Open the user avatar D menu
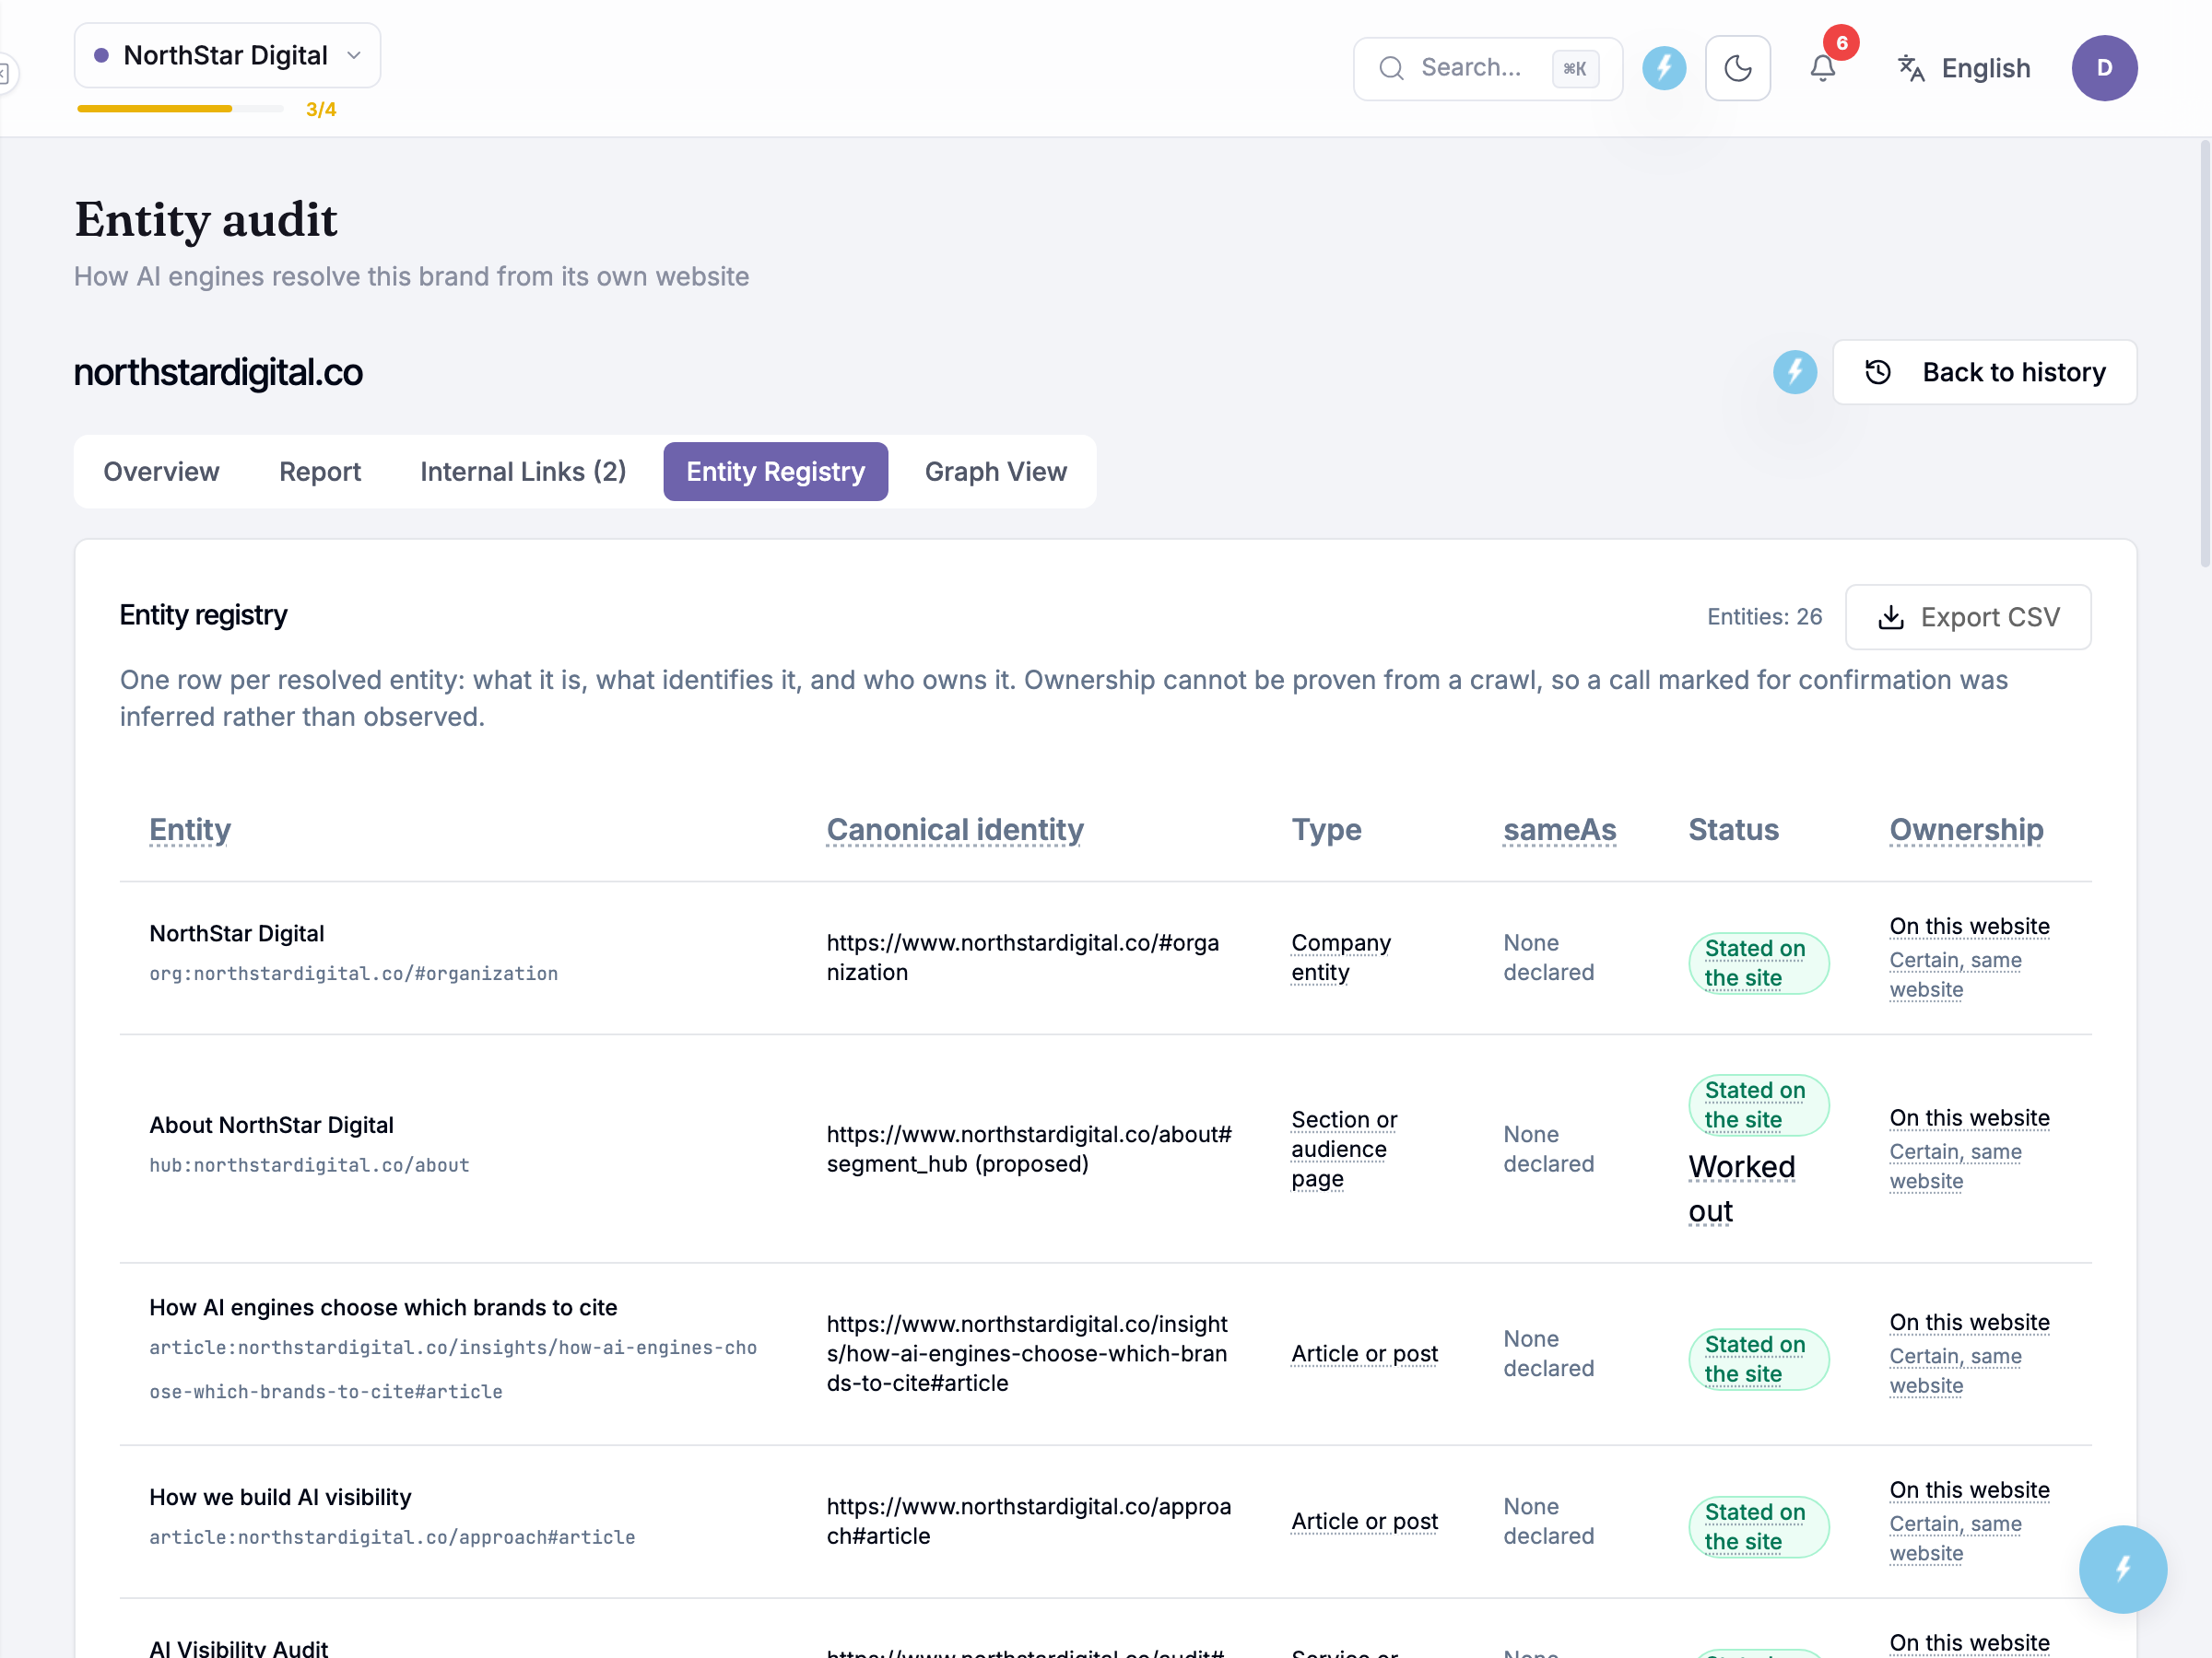 (2103, 68)
